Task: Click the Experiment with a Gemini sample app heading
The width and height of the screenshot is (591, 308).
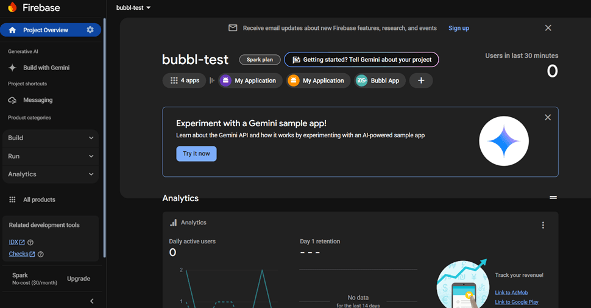Action: pyautogui.click(x=251, y=123)
